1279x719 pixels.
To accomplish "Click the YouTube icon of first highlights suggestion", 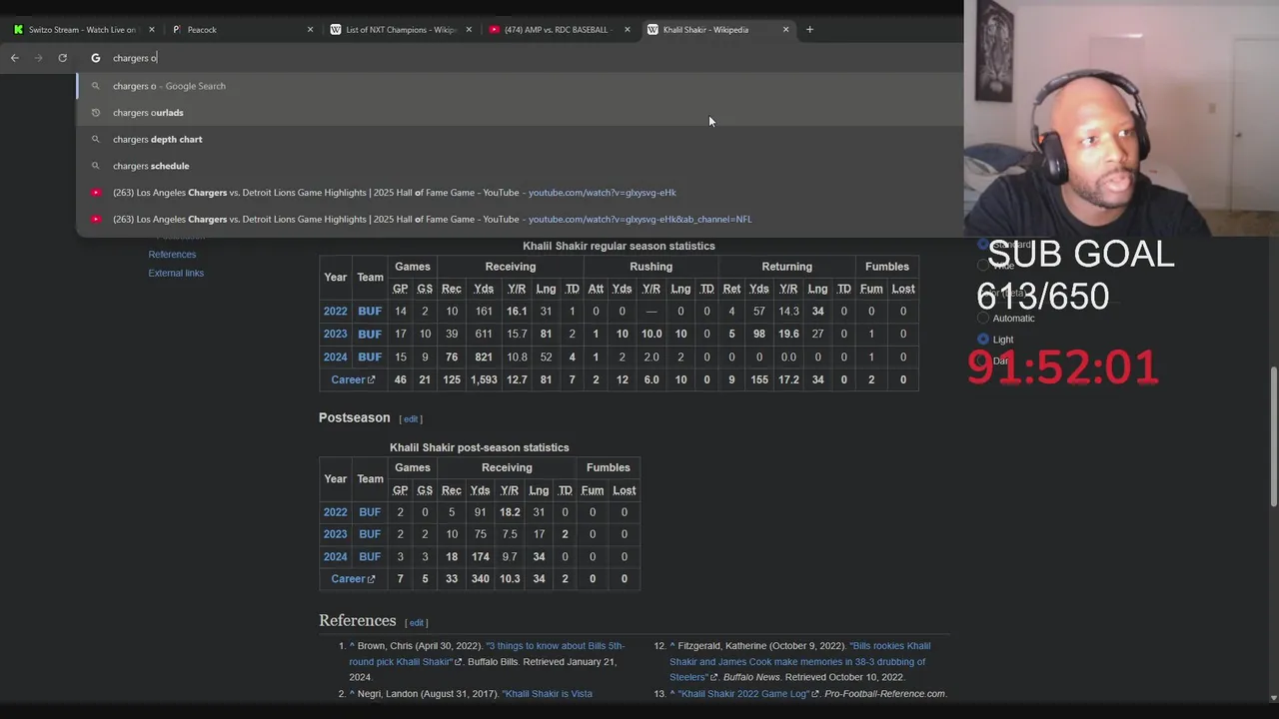I will 96,193.
